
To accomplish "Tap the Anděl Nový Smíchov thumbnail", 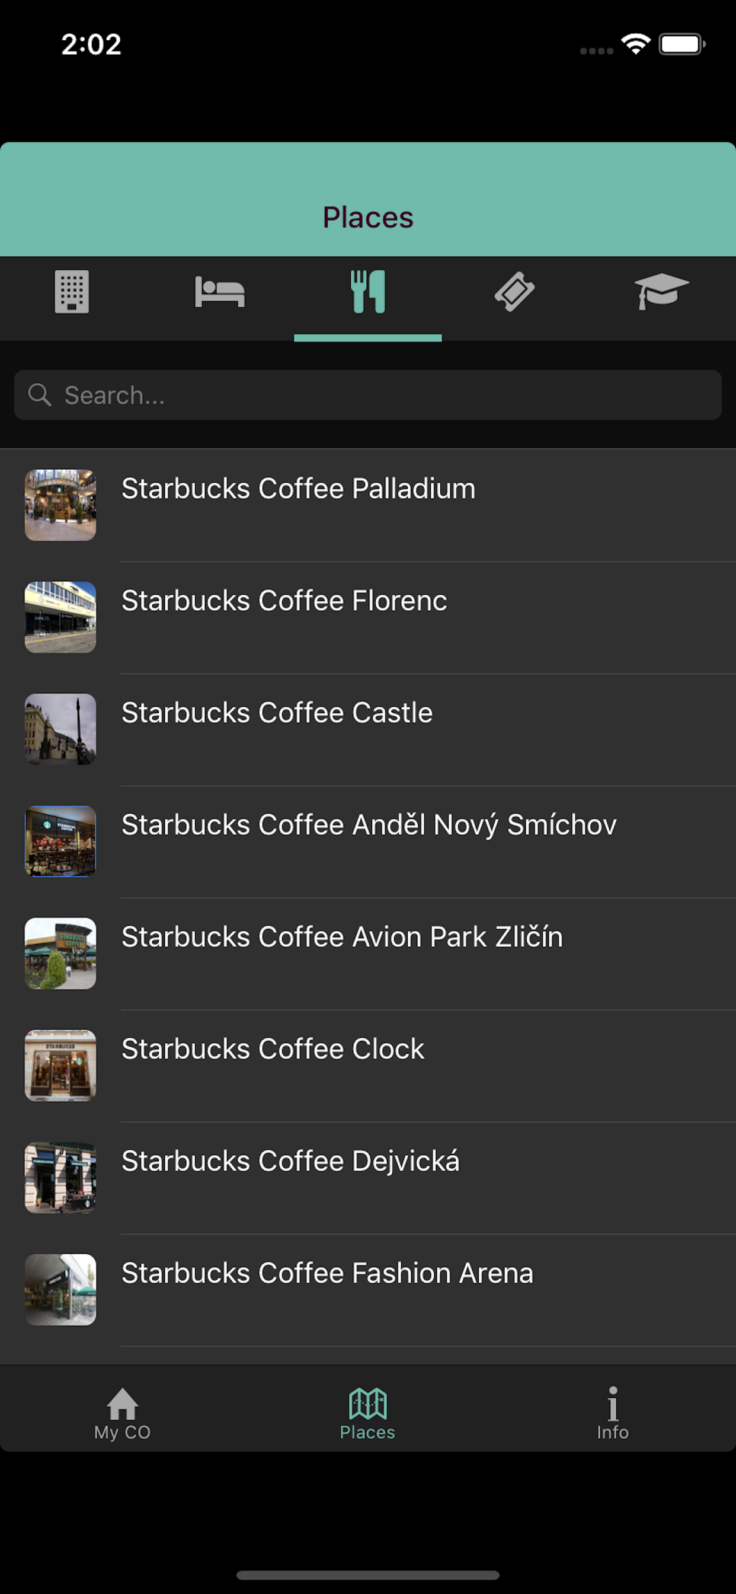I will [60, 841].
